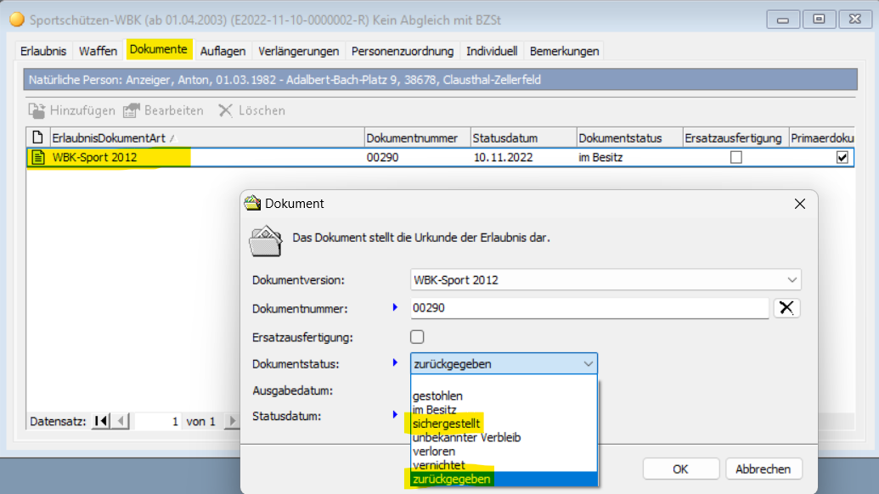Image resolution: width=879 pixels, height=494 pixels.
Task: Click the previous record arrow in Datensatz navigator
Action: [x=121, y=421]
